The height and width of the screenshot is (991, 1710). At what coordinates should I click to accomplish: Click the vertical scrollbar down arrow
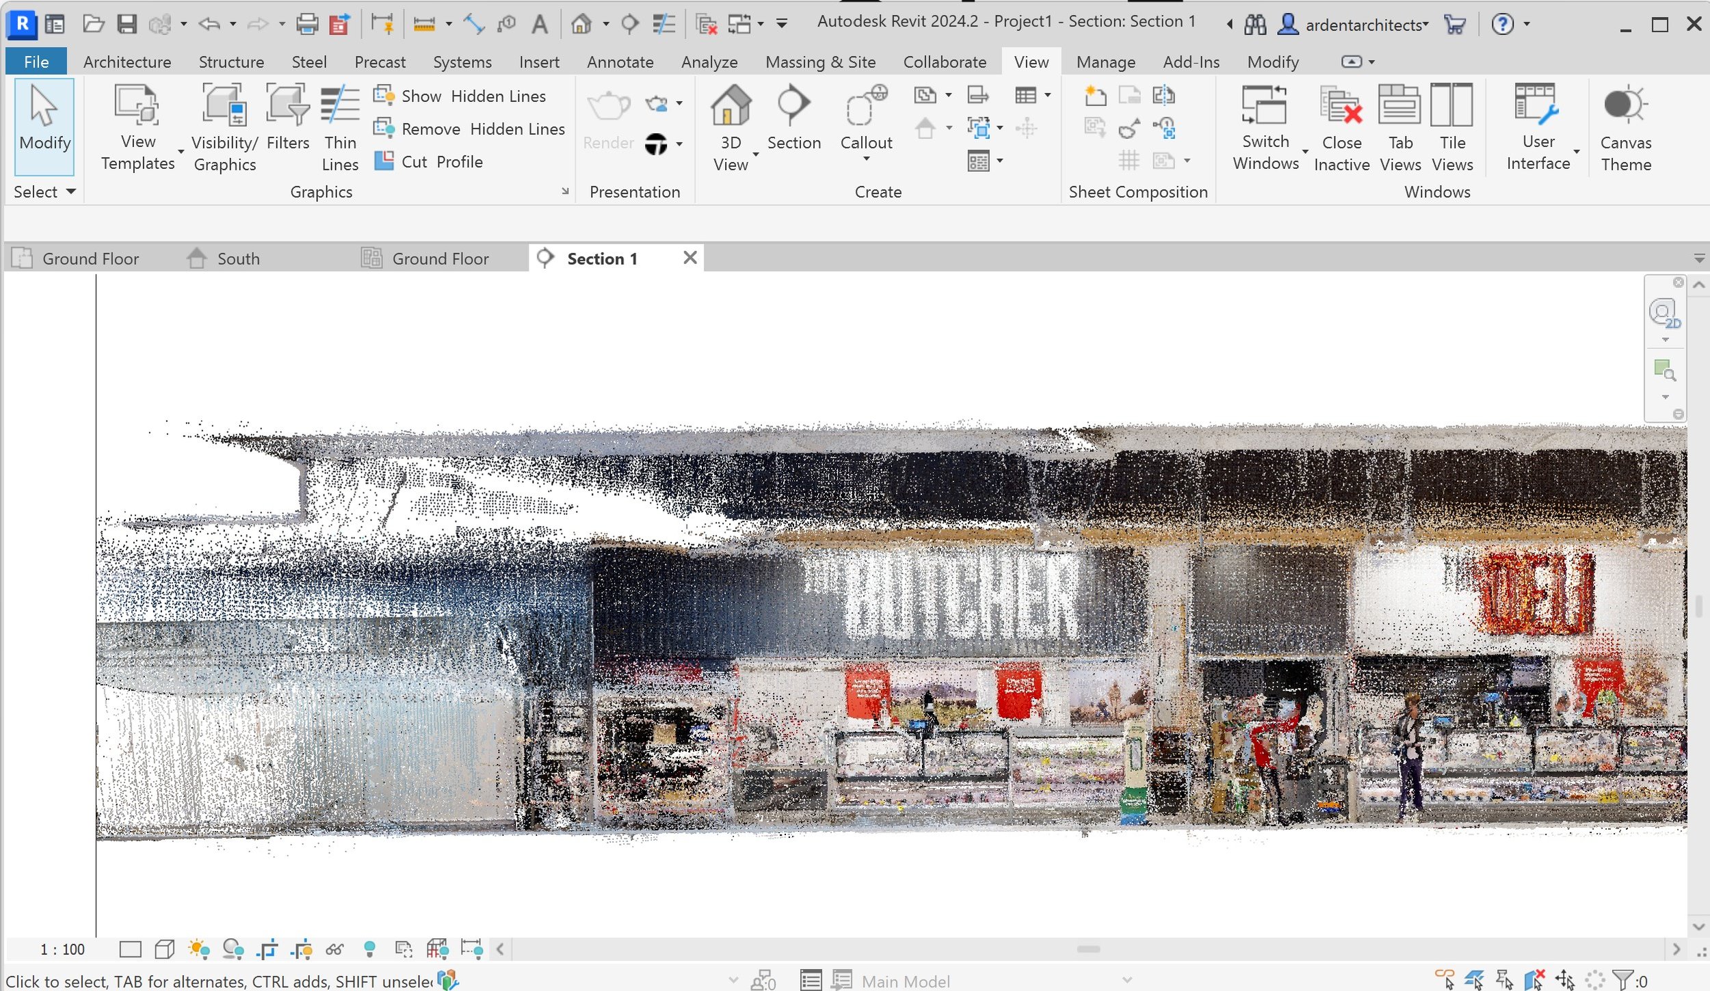[1699, 926]
